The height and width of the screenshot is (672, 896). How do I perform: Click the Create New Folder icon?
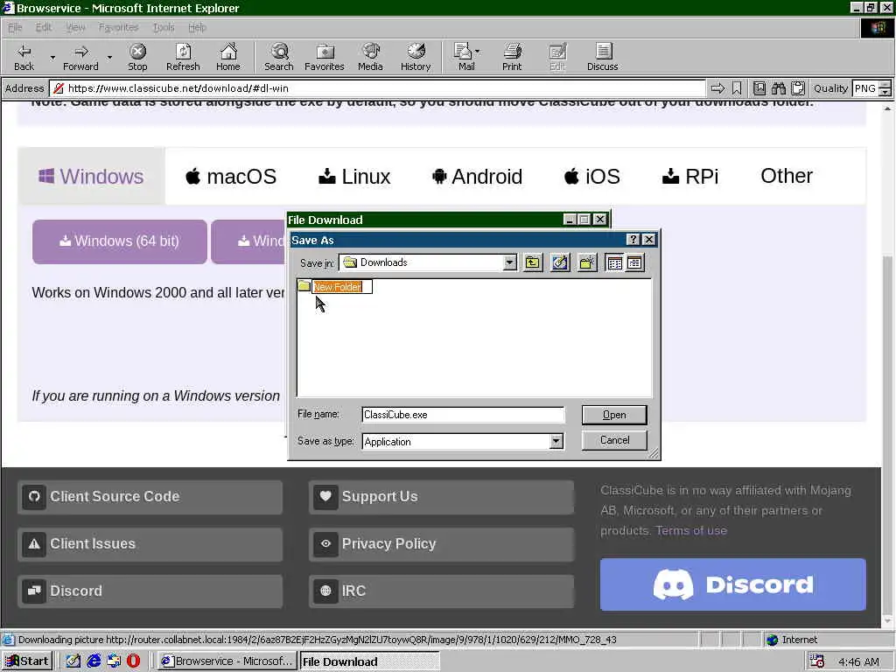tap(587, 262)
